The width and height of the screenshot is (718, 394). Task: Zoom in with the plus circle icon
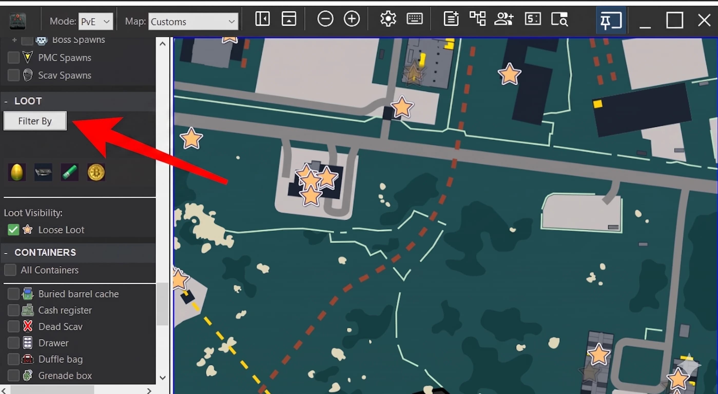(352, 19)
